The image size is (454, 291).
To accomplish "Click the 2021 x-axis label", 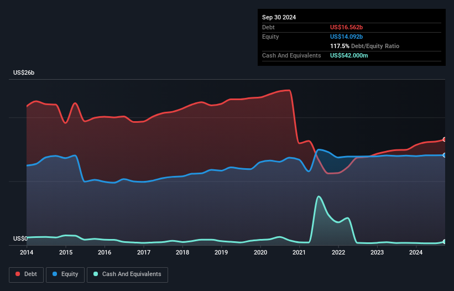I will point(299,252).
